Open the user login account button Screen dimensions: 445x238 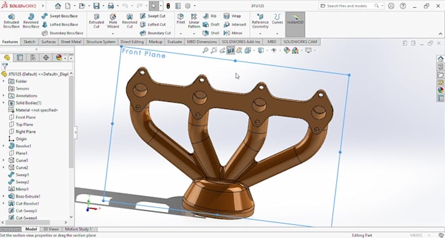point(391,6)
